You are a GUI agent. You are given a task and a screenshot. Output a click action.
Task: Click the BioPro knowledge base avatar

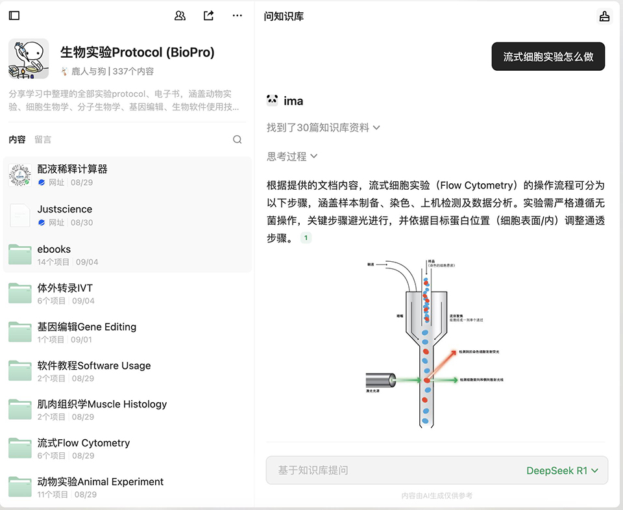[x=29, y=58]
